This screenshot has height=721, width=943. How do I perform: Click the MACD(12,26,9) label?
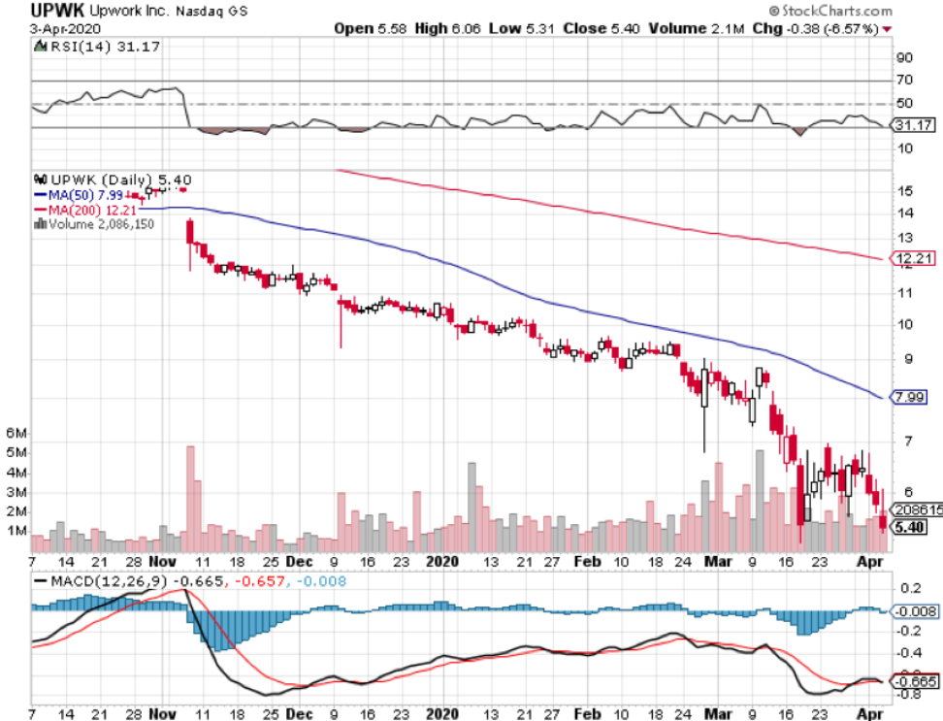[111, 581]
